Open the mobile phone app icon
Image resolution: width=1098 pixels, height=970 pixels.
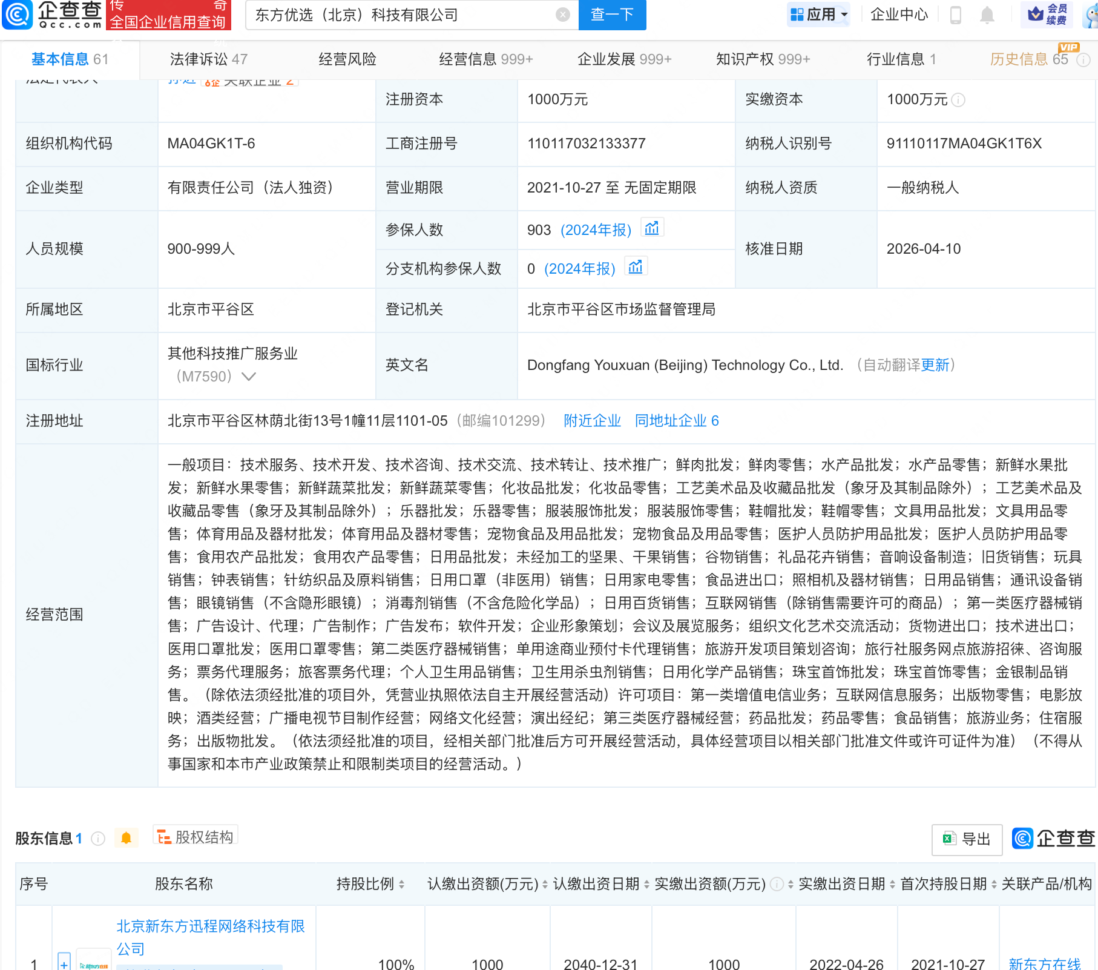(956, 15)
